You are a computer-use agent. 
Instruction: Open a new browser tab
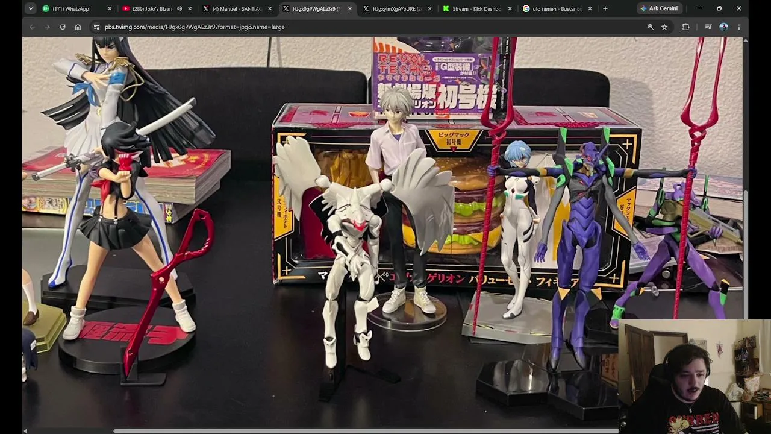pos(605,8)
